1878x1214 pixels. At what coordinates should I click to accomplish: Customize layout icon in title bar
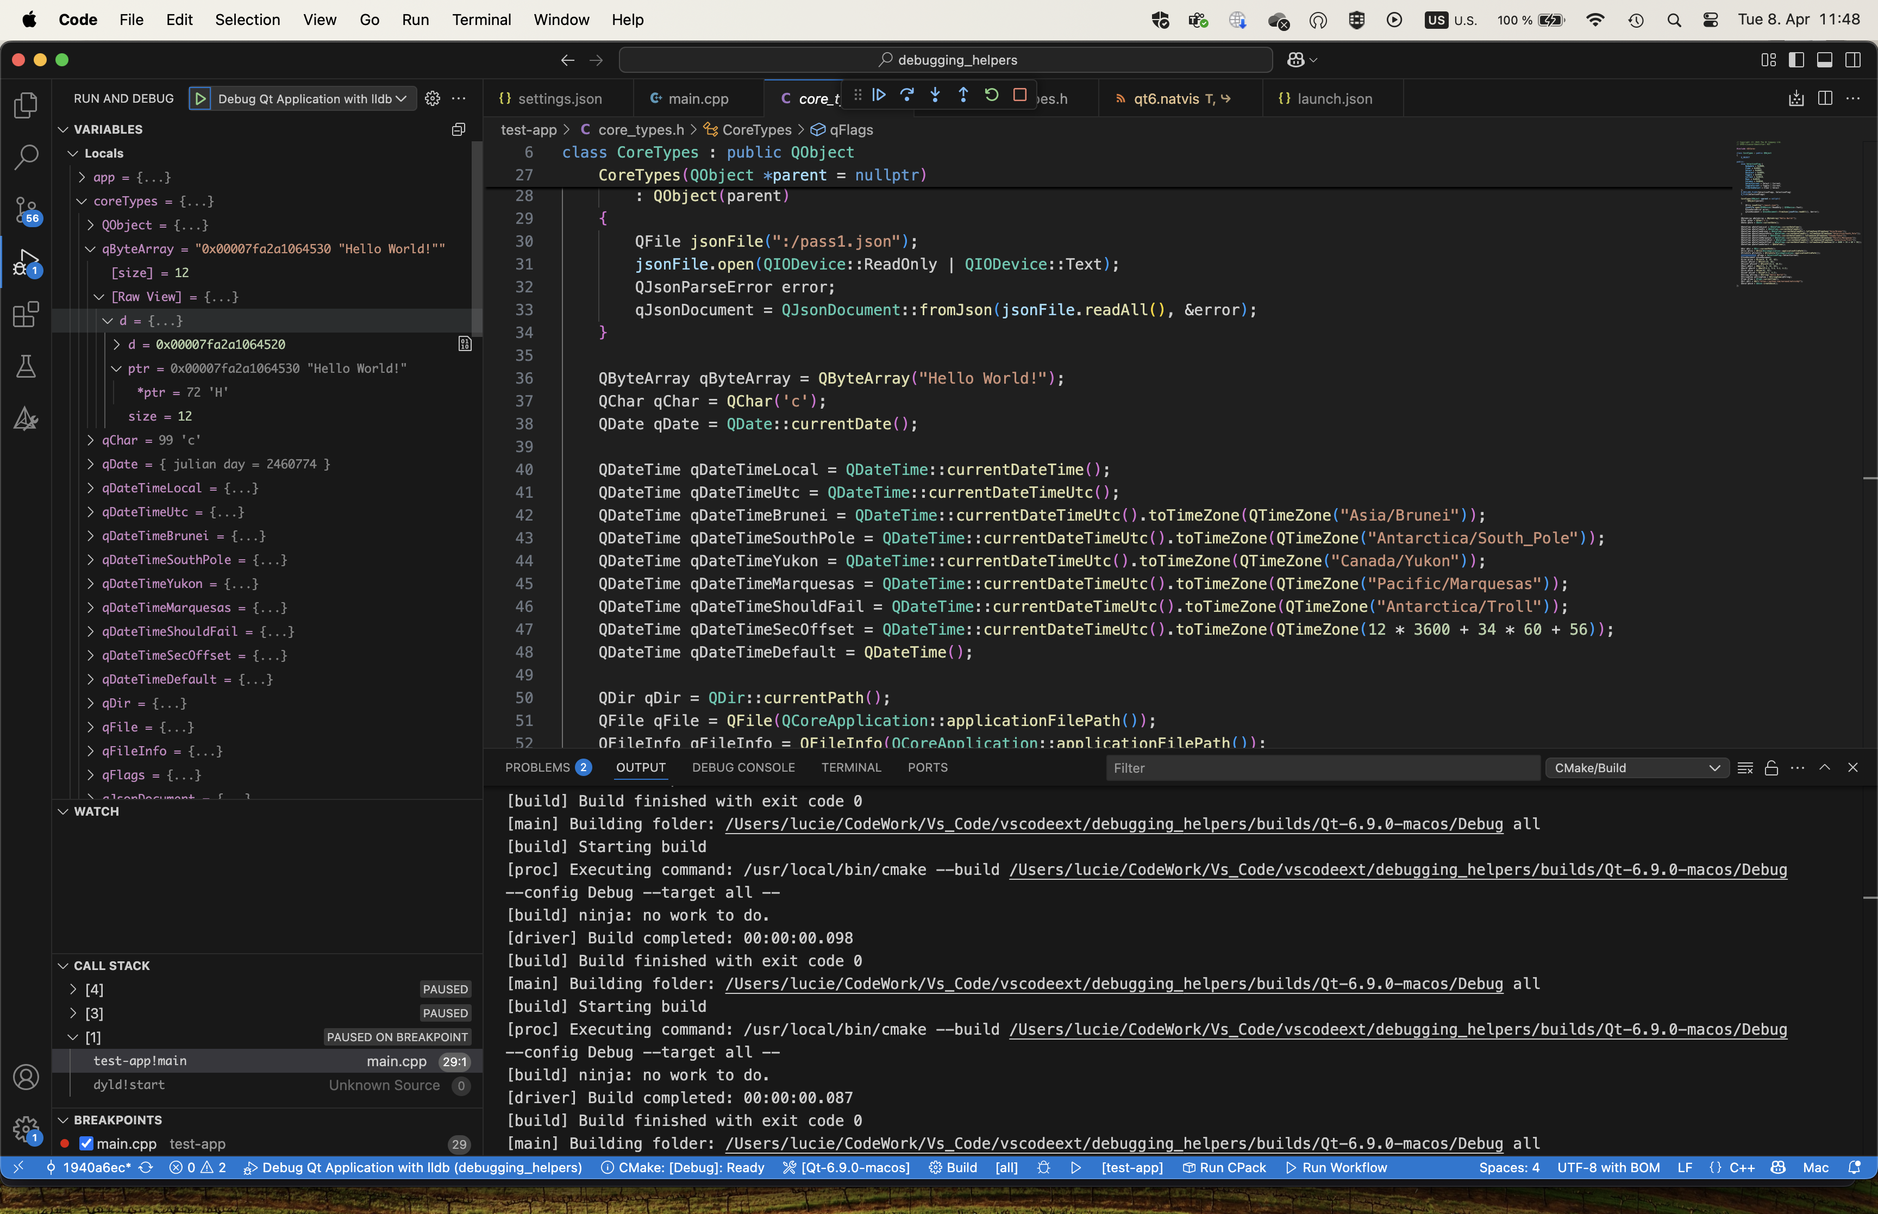coord(1768,60)
